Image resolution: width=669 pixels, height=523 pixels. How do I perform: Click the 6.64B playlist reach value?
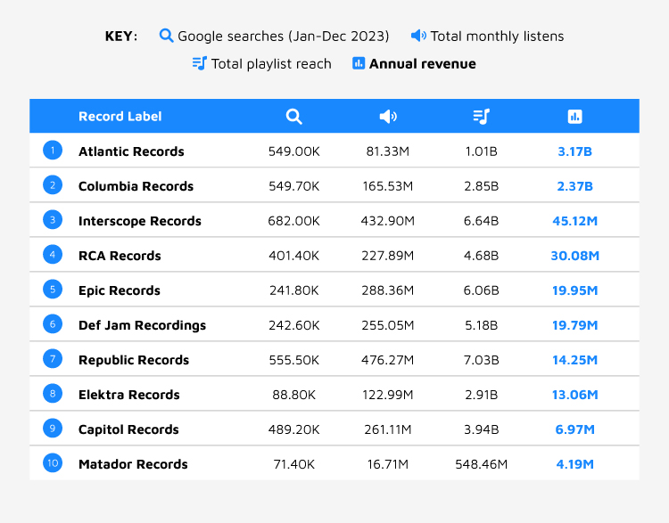tap(482, 221)
